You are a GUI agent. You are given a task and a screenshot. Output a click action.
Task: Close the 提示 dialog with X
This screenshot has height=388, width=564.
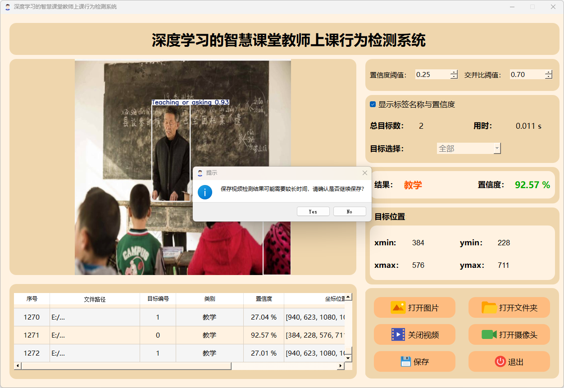(365, 173)
